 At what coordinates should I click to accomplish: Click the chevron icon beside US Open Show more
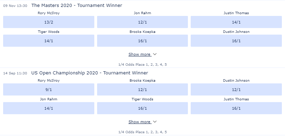(155, 122)
